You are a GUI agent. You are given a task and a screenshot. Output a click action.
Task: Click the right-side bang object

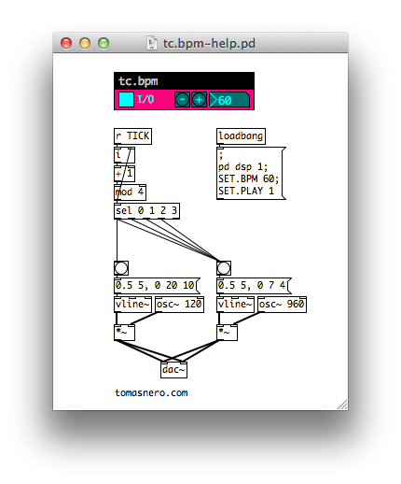point(224,268)
